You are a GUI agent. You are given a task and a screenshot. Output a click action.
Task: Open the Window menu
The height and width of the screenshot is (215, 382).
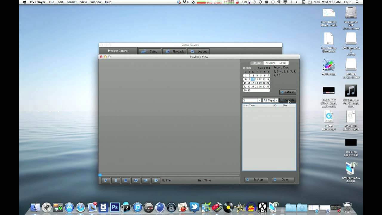[96, 2]
